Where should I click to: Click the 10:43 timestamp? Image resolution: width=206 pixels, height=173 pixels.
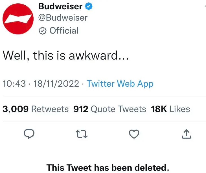pos(14,84)
